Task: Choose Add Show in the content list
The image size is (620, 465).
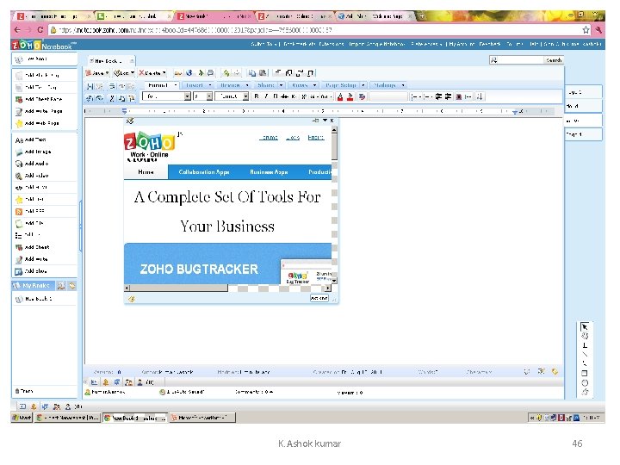Action: (x=31, y=271)
